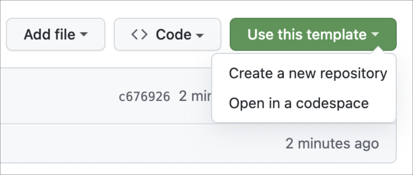Click the Use this template caret

tap(375, 34)
